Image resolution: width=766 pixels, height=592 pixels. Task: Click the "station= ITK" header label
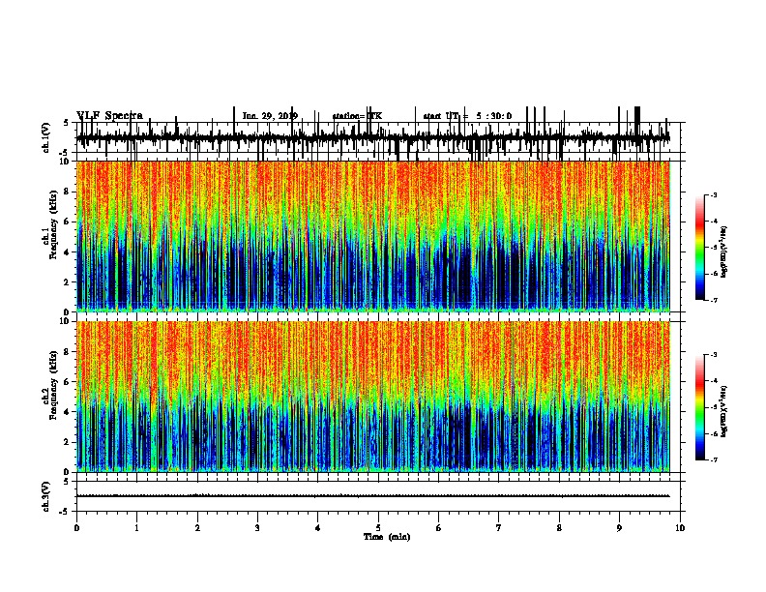click(357, 116)
